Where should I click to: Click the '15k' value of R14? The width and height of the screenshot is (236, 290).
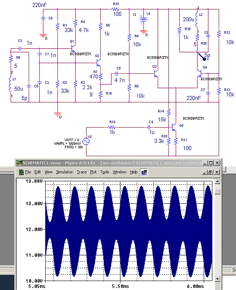point(162,119)
